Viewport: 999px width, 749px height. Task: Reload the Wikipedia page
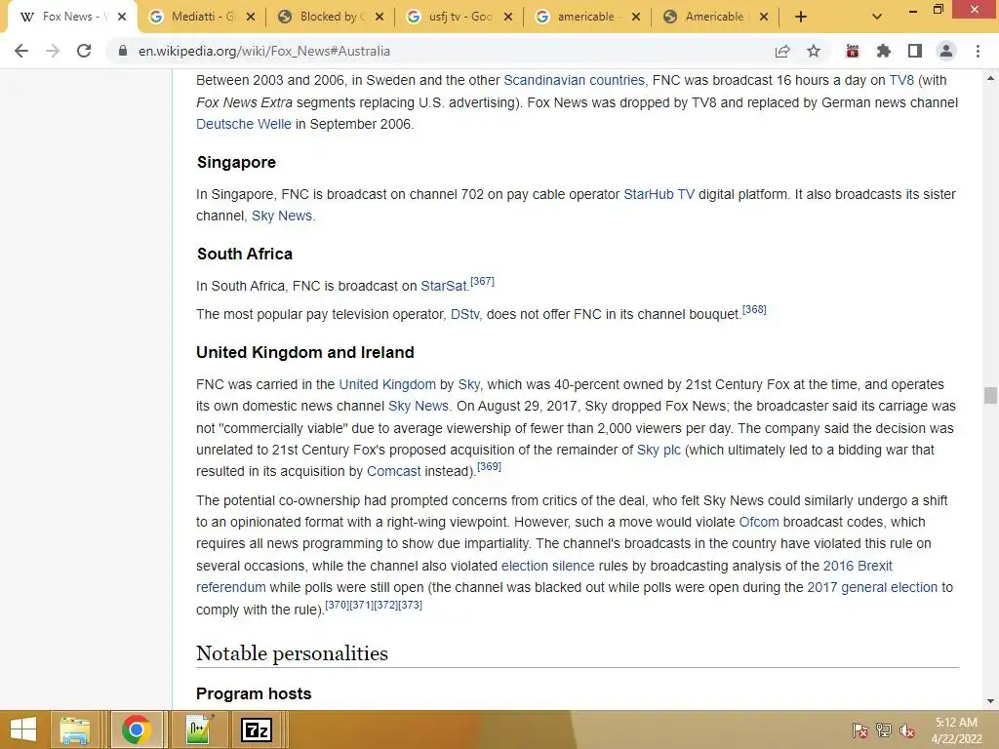click(x=84, y=51)
